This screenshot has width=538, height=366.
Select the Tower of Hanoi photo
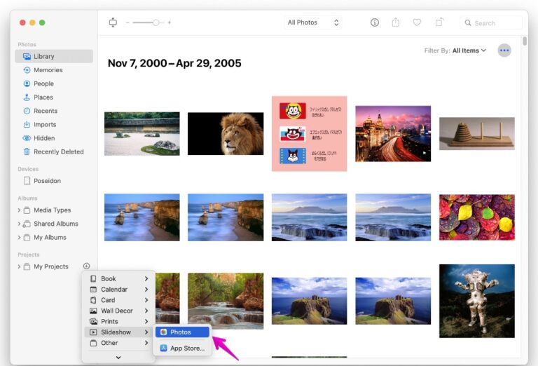(477, 133)
